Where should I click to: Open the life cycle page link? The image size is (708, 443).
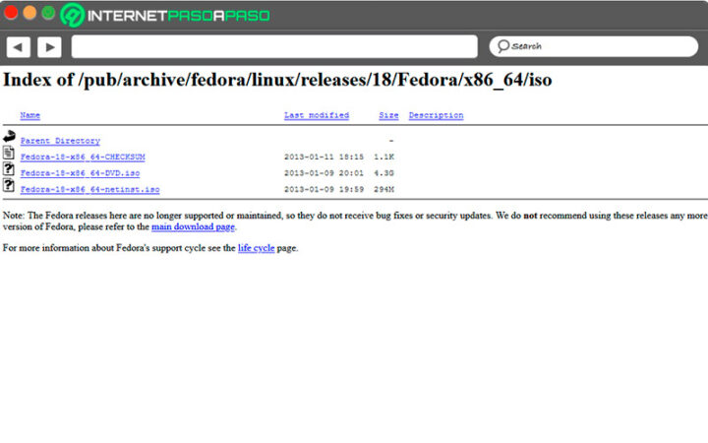click(x=256, y=248)
